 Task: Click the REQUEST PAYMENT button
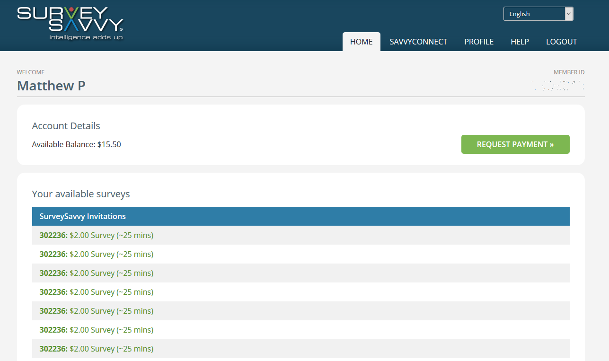515,144
